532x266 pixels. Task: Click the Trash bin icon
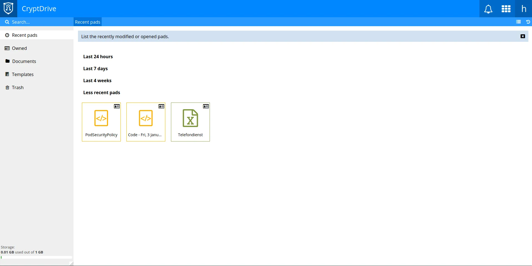pyautogui.click(x=8, y=87)
